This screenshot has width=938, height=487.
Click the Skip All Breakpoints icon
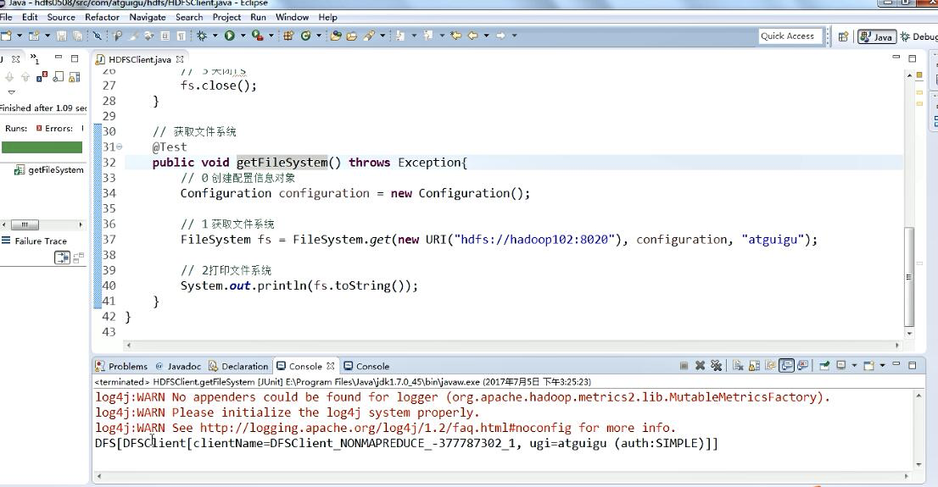click(98, 36)
